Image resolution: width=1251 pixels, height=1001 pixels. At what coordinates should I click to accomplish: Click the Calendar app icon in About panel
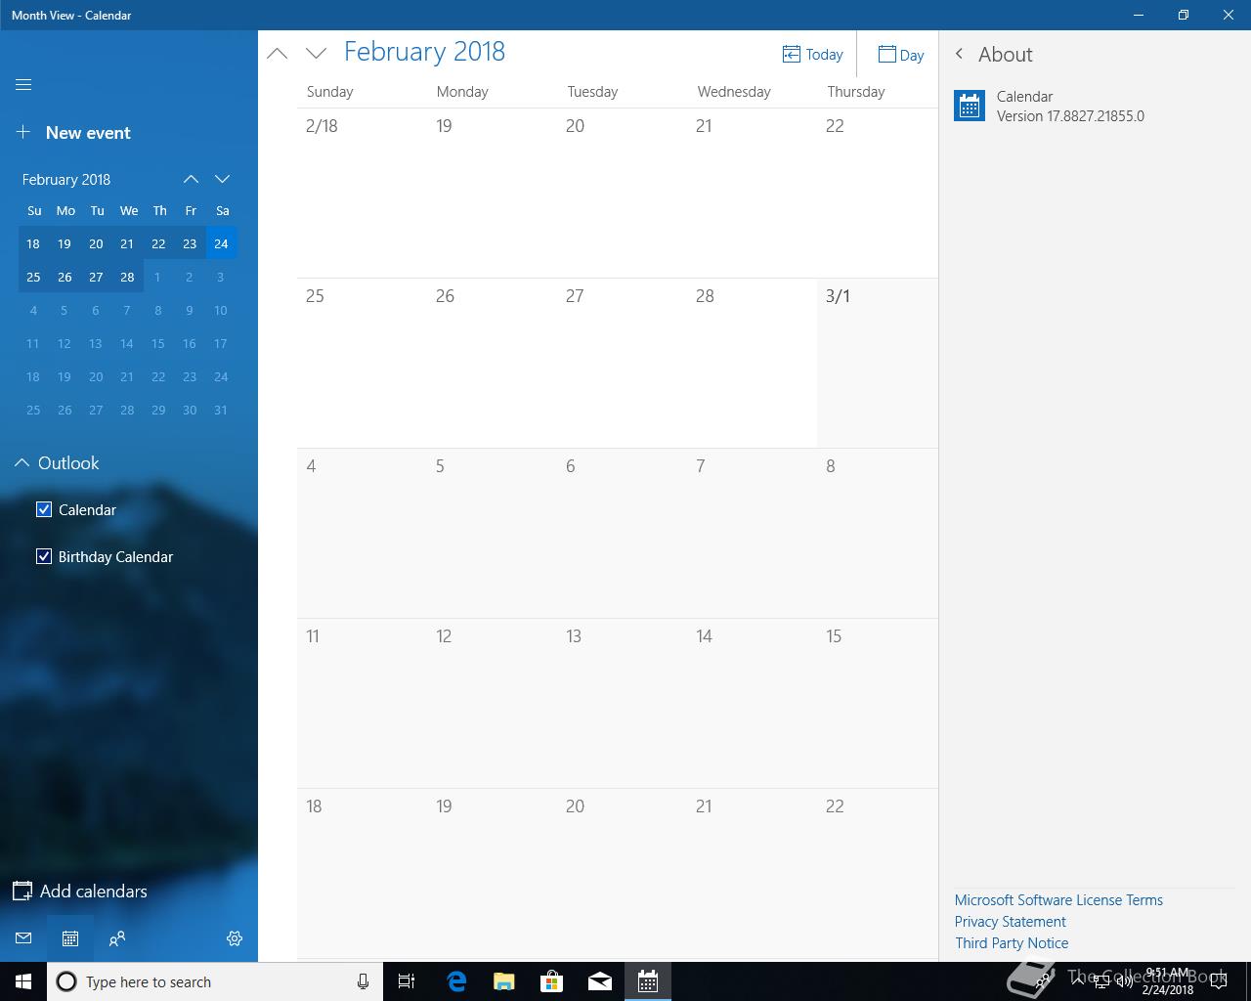click(x=970, y=107)
